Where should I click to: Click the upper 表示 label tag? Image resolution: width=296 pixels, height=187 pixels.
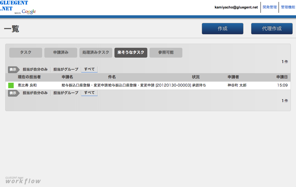14,70
